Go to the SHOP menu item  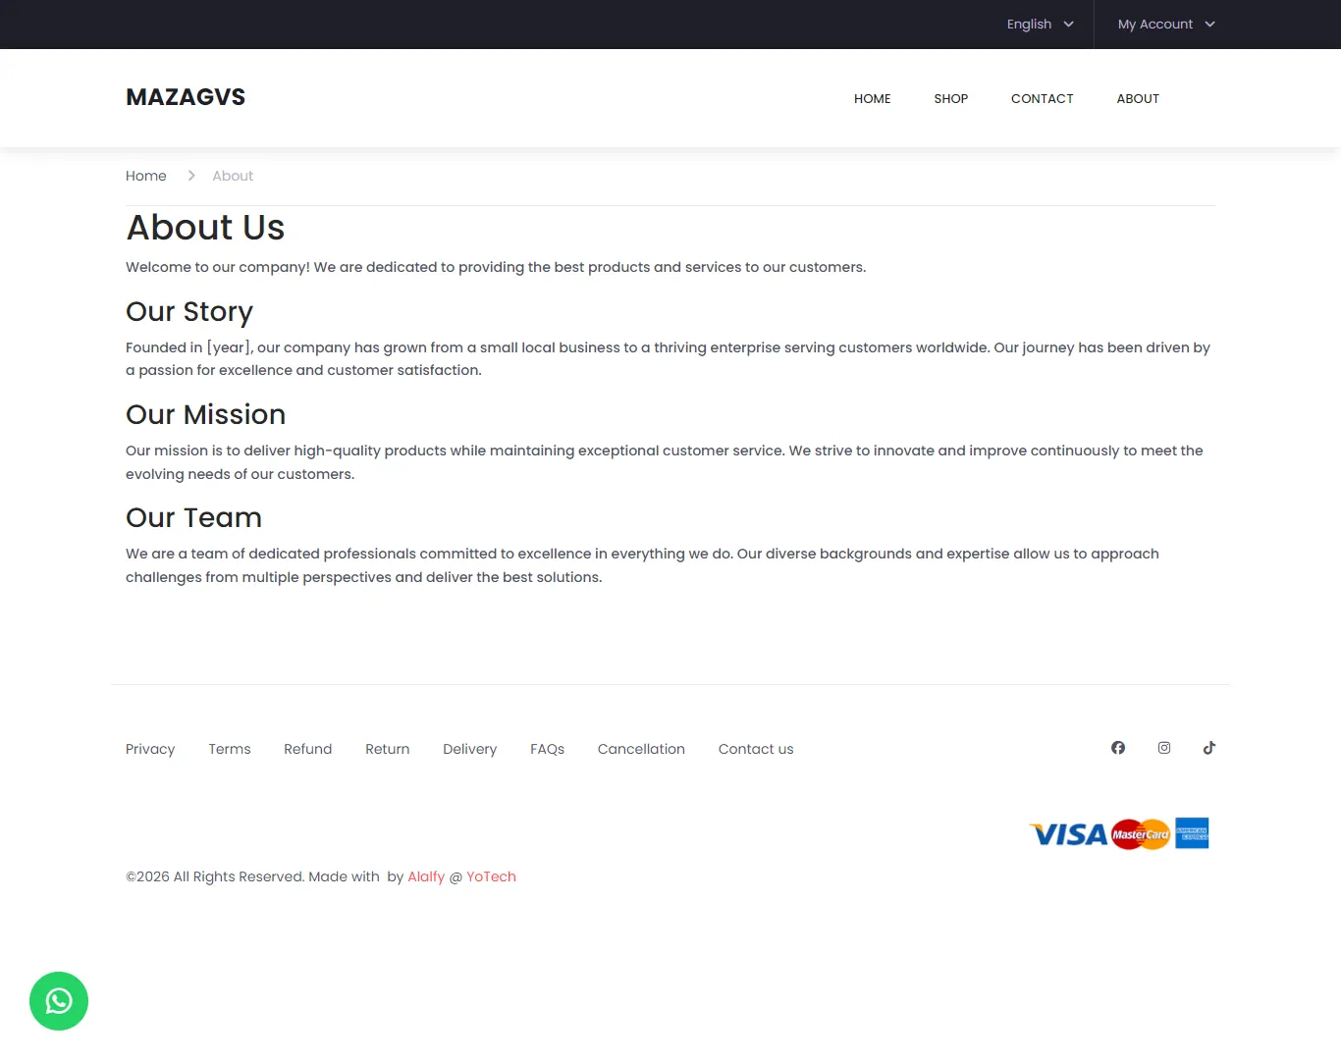(950, 99)
